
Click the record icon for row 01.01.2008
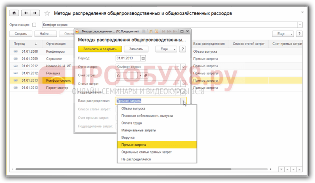(x=16, y=51)
